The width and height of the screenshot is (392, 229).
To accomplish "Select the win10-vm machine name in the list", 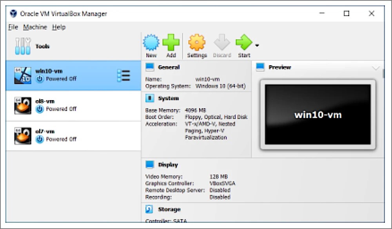I will 49,71.
